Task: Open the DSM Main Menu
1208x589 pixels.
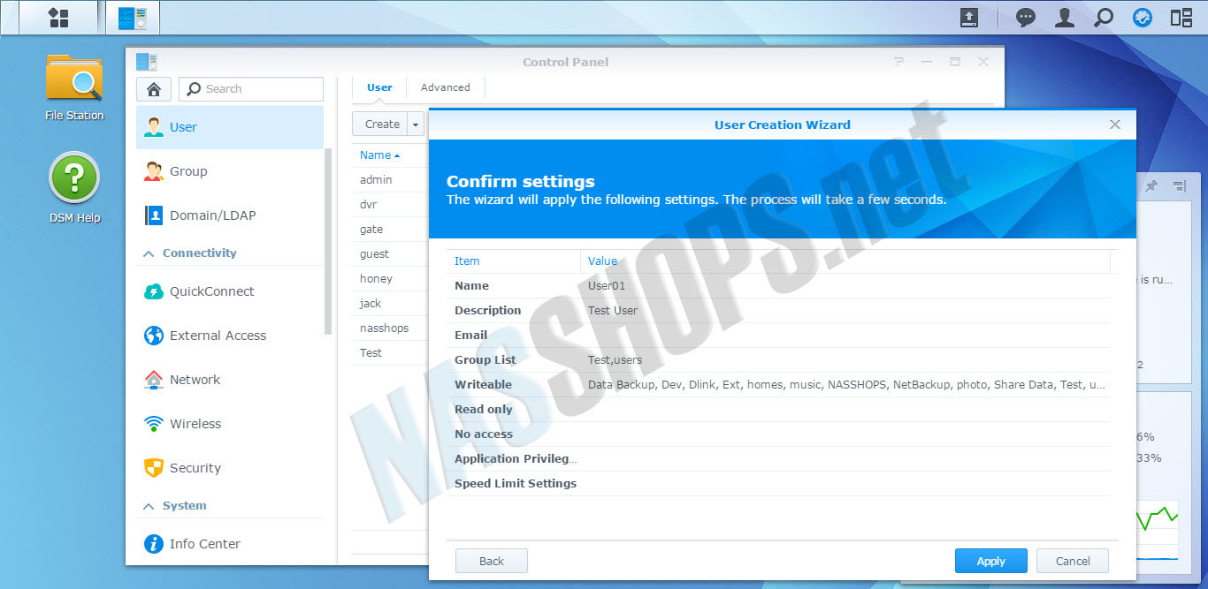Action: (x=58, y=18)
